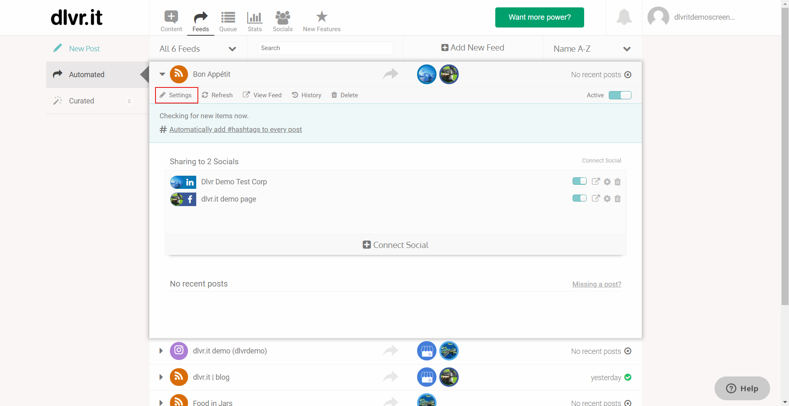
Task: Open Bon Appétit feed Settings
Action: 176,95
